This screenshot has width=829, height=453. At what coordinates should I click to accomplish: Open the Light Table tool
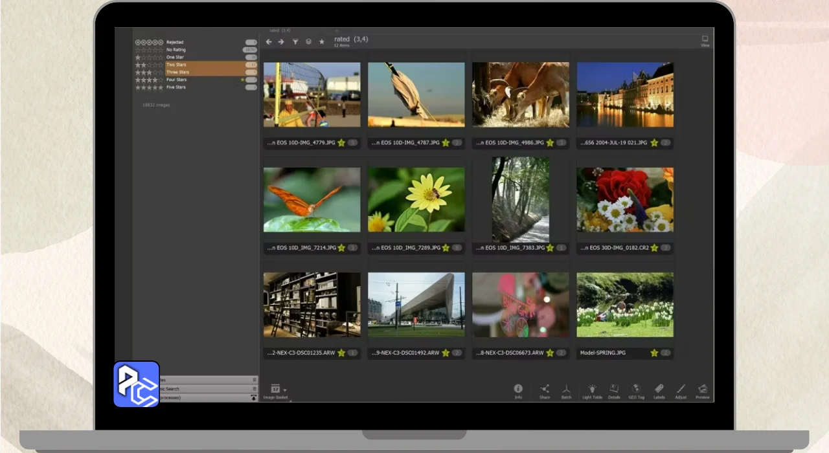[x=592, y=390]
